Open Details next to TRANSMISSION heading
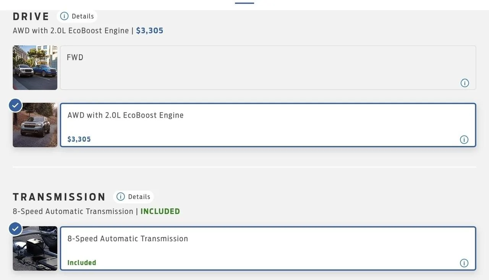Screen dimensions: 489x280 point(134,197)
